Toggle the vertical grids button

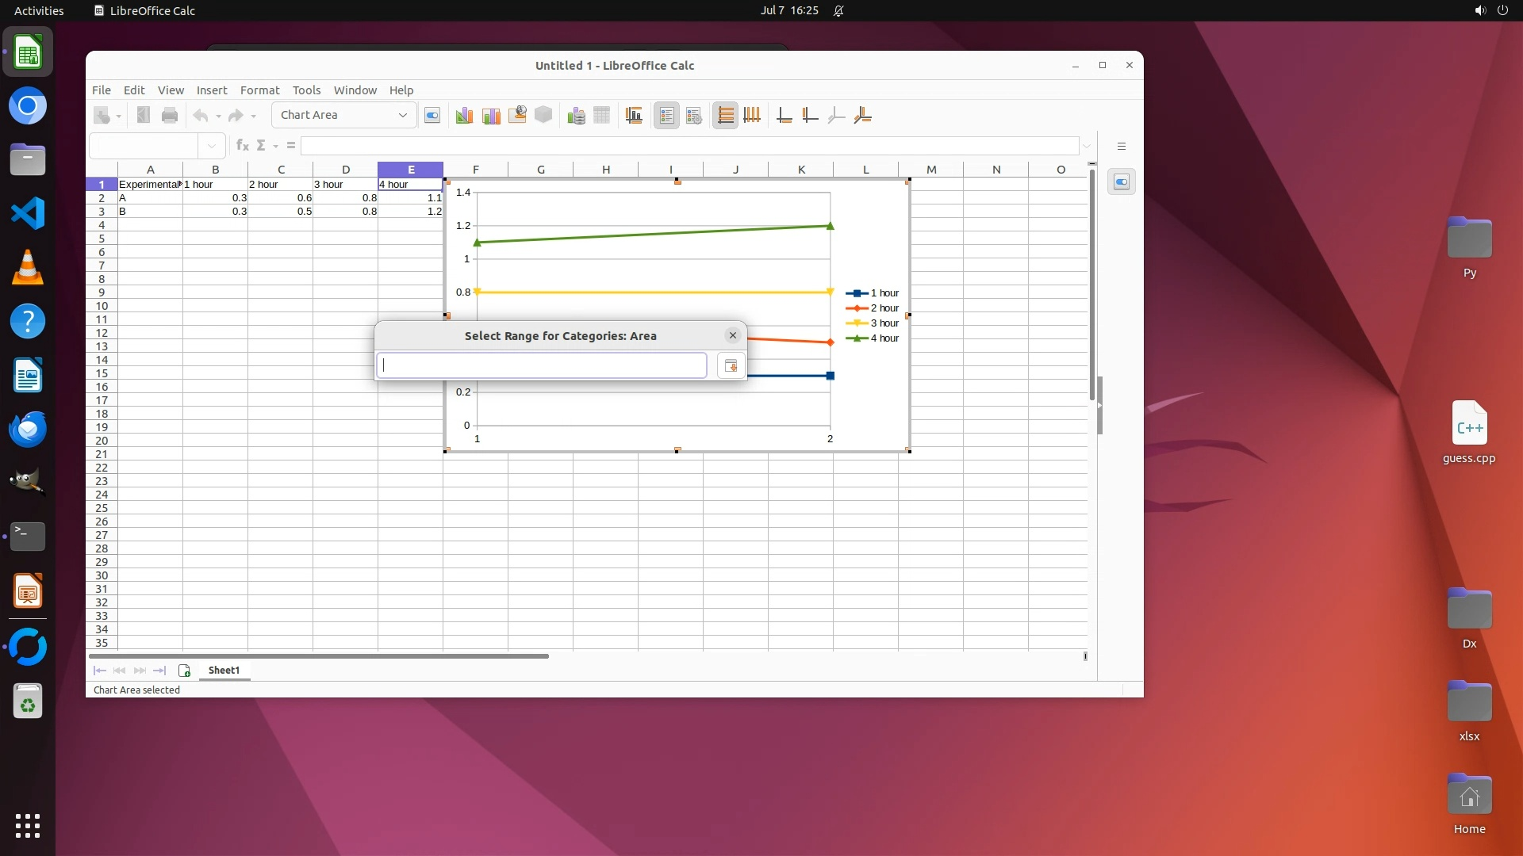pos(752,116)
